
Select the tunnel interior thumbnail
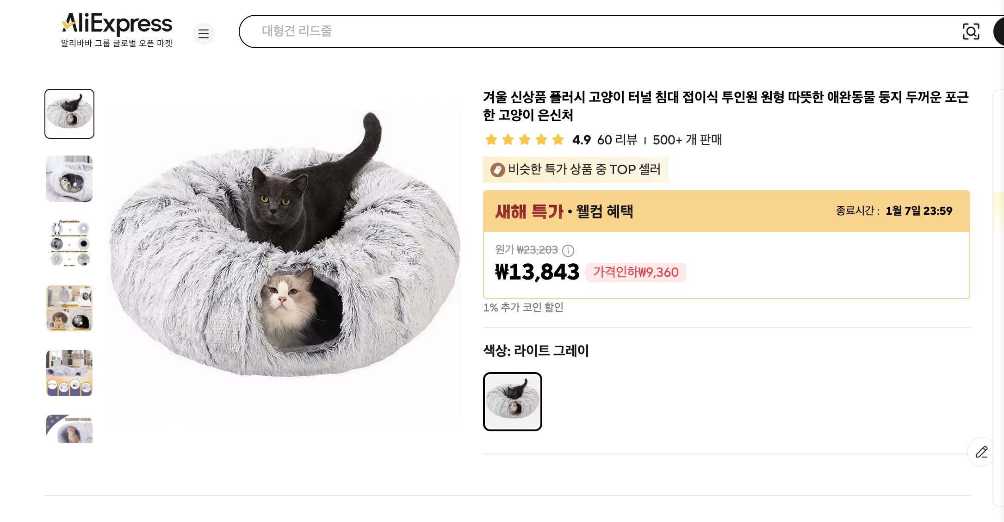69,178
